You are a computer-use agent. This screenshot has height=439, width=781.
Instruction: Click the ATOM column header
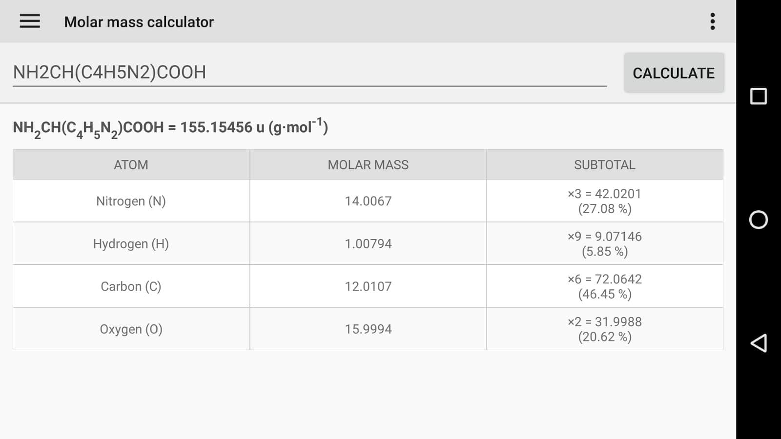tap(131, 165)
